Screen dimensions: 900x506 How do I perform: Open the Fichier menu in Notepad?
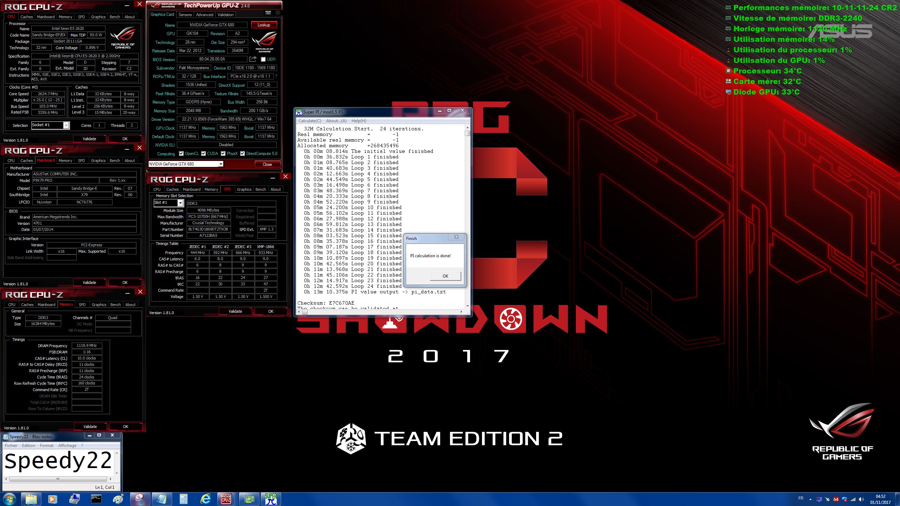tap(11, 446)
